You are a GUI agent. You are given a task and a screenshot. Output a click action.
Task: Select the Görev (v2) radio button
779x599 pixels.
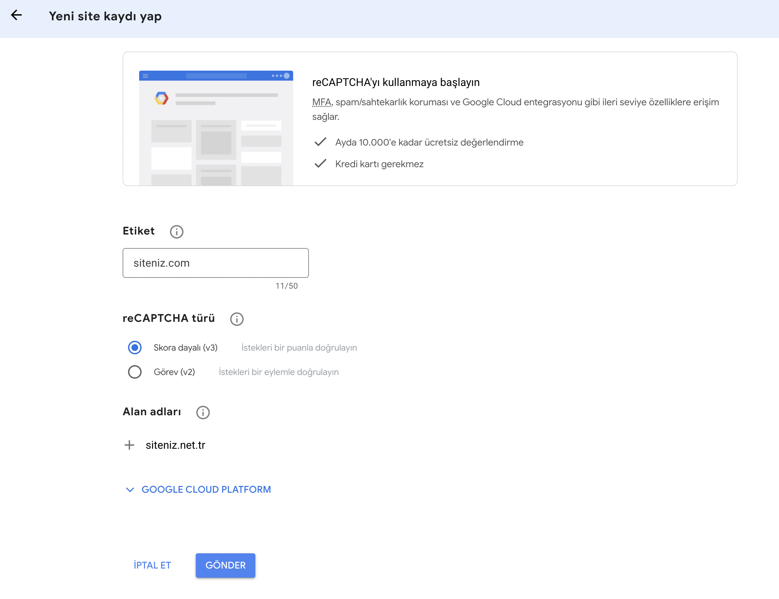pos(135,372)
